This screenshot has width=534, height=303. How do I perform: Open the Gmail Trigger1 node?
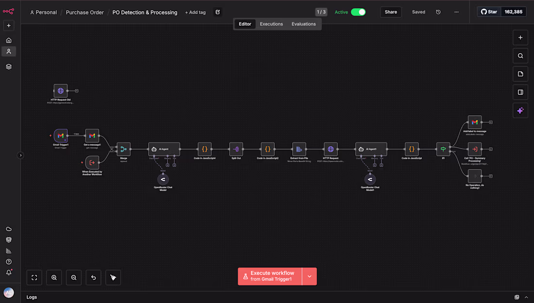(61, 136)
